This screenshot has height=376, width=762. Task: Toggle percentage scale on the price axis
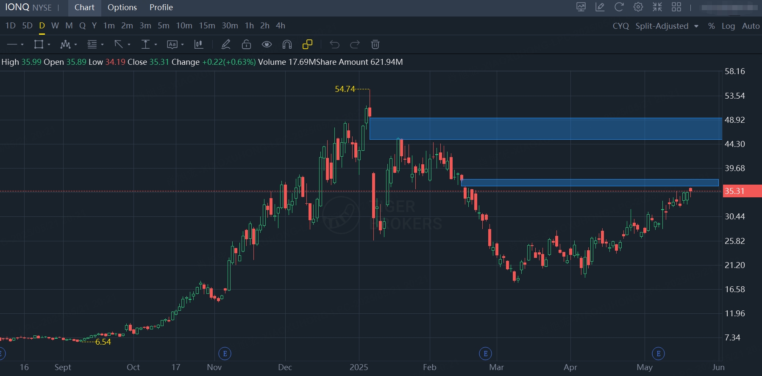click(x=712, y=26)
